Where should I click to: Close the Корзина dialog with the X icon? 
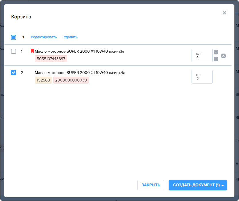click(x=224, y=13)
